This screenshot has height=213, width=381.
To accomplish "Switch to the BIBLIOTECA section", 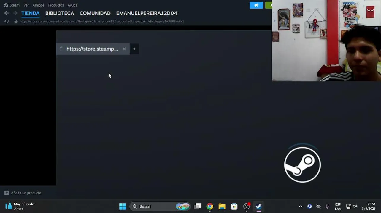I will tap(60, 13).
